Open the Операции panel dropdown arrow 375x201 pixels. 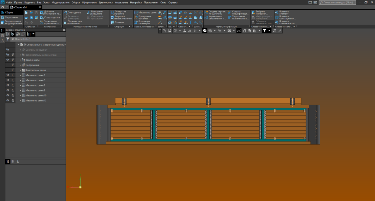[129, 27]
